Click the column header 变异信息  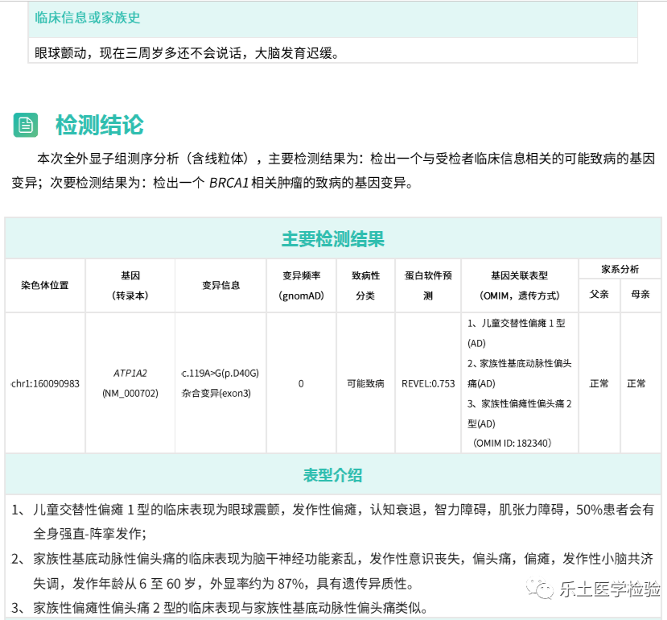click(x=220, y=285)
